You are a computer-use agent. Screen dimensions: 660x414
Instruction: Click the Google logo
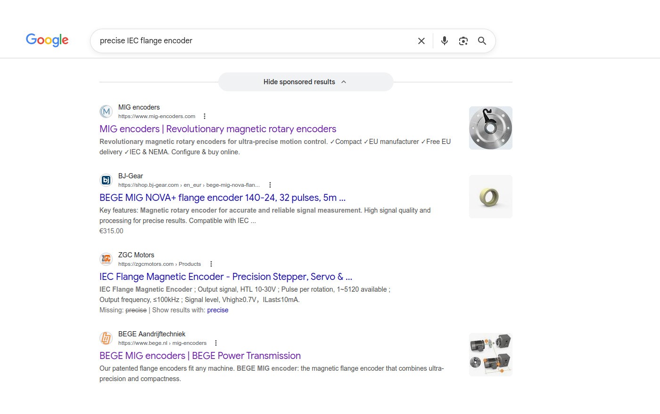coord(47,40)
